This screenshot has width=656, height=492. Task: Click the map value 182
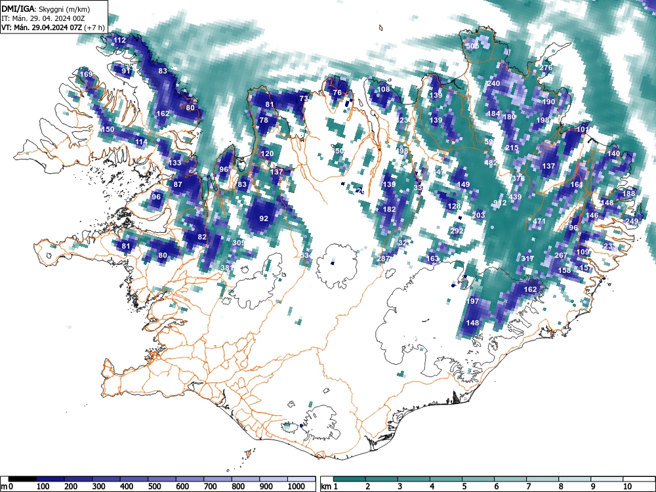(390, 209)
